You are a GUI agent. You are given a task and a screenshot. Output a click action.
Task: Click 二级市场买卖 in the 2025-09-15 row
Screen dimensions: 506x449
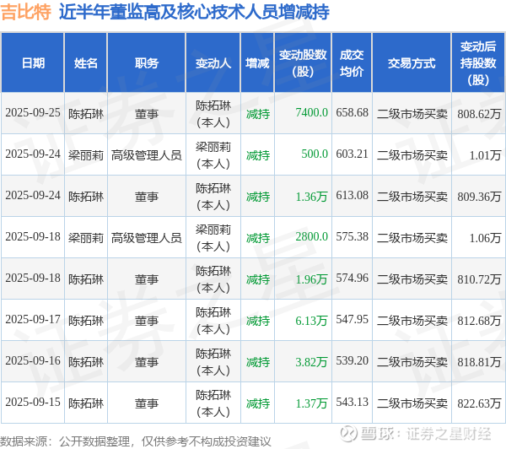(412, 403)
